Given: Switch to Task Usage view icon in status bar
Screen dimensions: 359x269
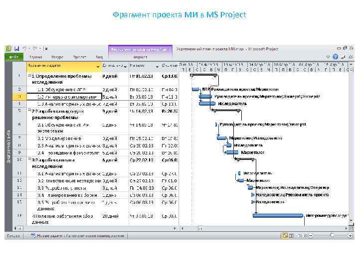Looking at the screenshot, I should 291,236.
